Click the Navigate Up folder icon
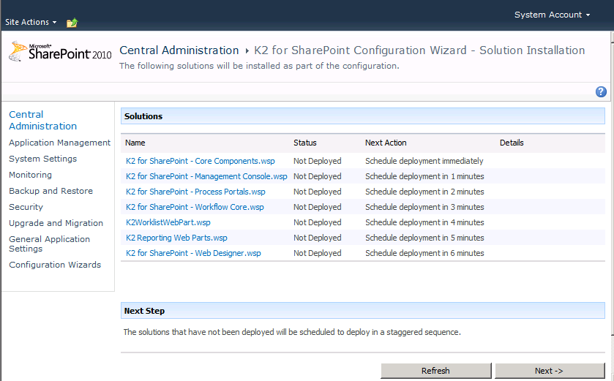Viewport: 614px width, 381px height. 72,23
